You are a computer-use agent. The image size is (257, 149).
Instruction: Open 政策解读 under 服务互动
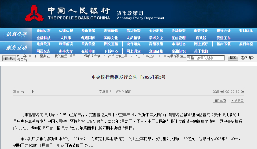pos(66,44)
